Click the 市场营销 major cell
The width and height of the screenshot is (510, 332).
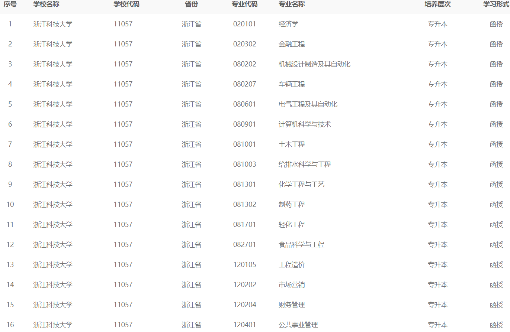pos(292,285)
